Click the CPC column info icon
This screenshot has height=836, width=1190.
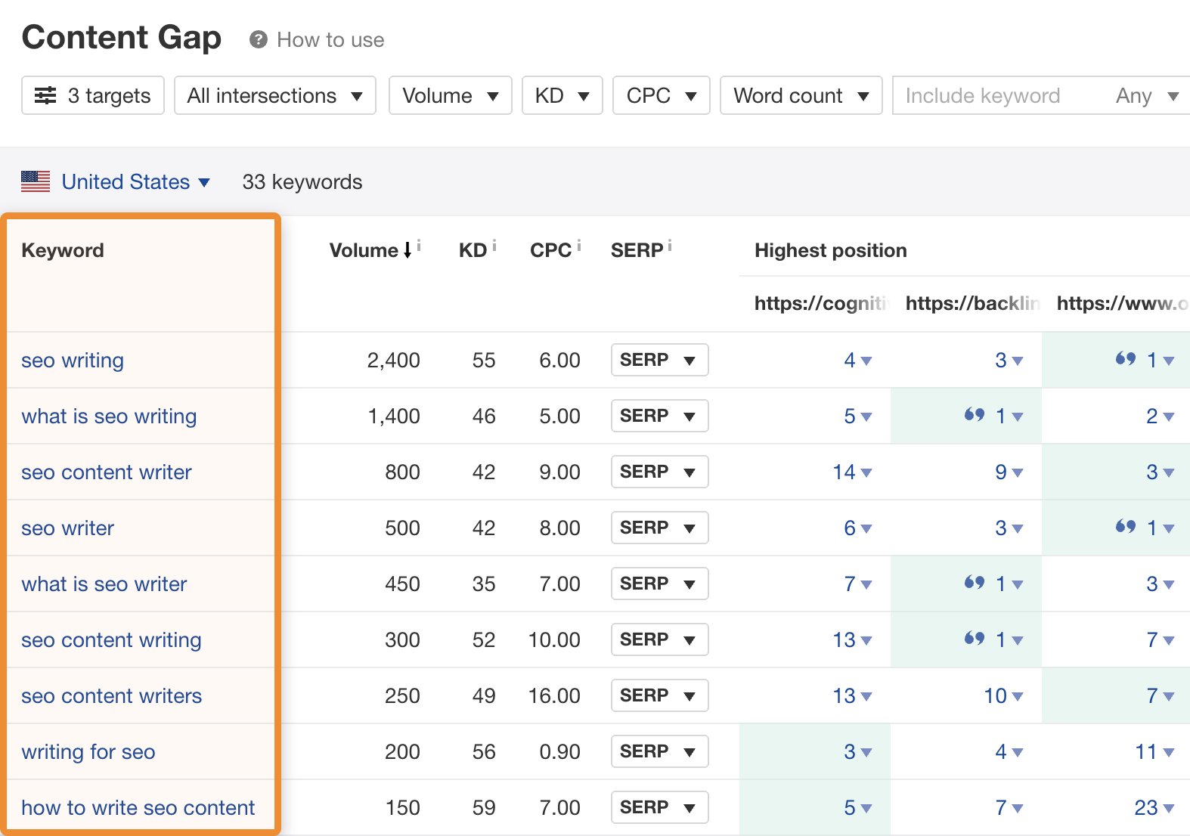(579, 246)
